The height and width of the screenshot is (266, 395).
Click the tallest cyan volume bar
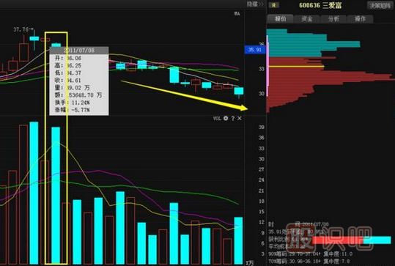click(34, 193)
